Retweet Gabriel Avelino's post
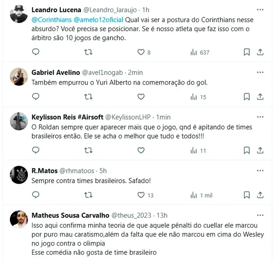The image size is (279, 261). [x=89, y=97]
